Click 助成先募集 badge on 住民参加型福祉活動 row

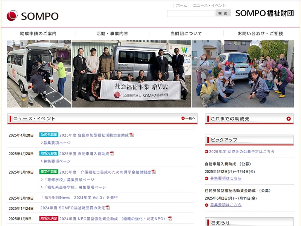pyautogui.click(x=49, y=135)
